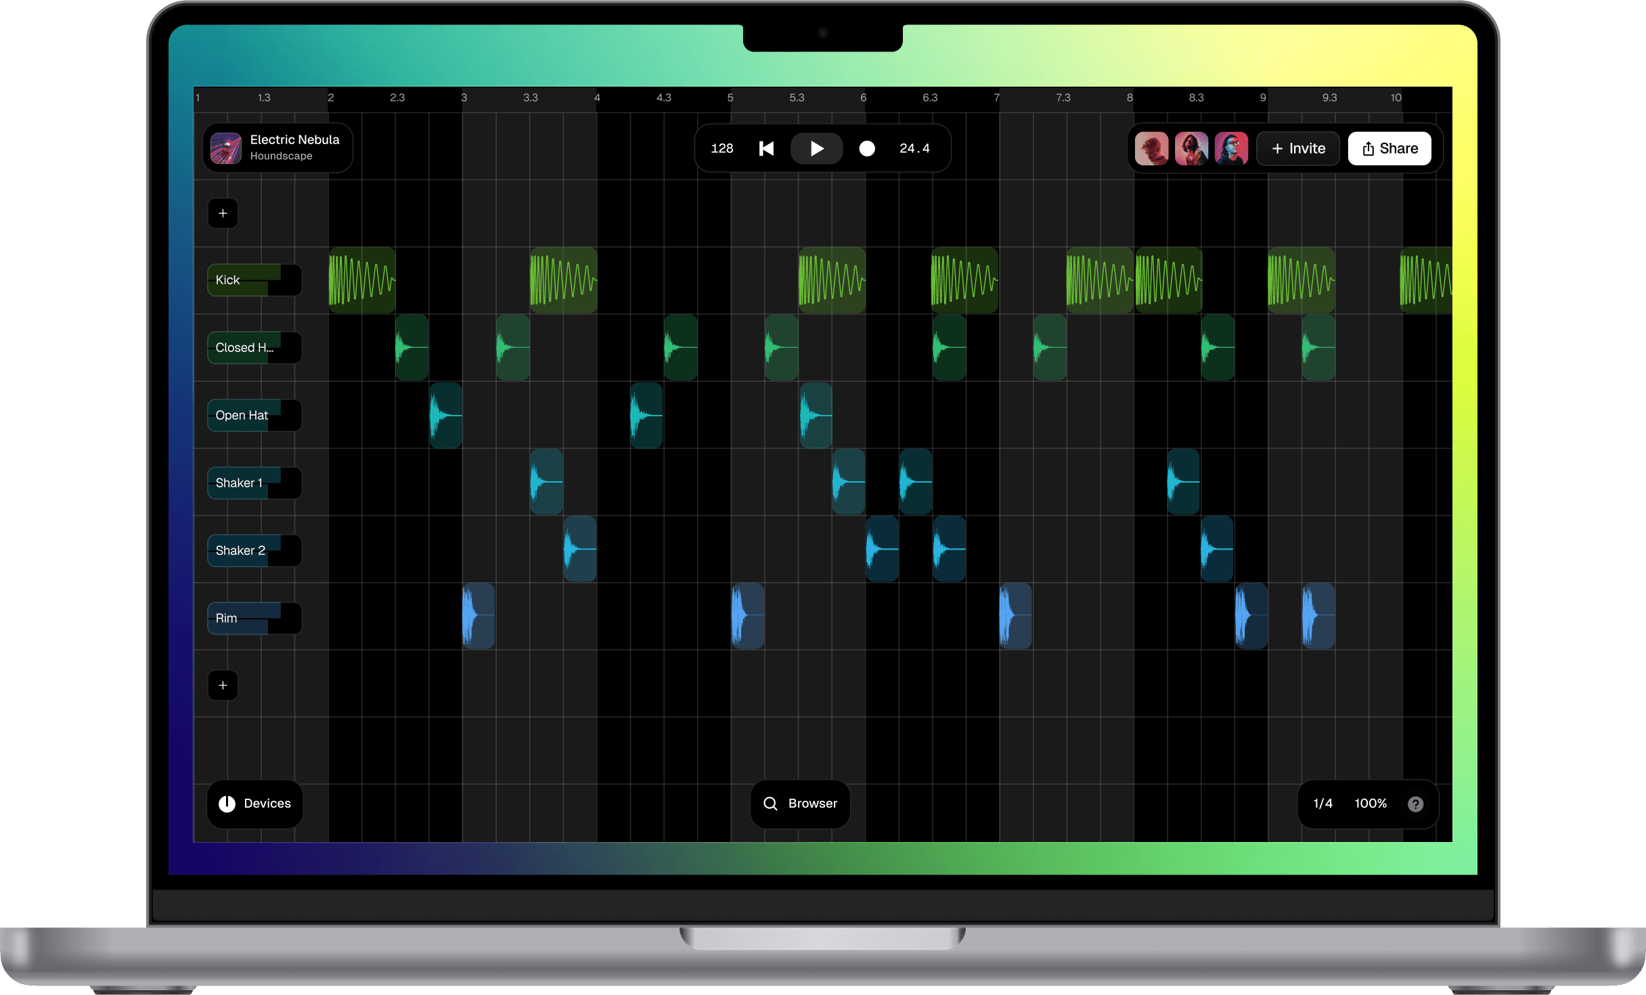
Task: Add a track with the top plus button
Action: coord(223,213)
